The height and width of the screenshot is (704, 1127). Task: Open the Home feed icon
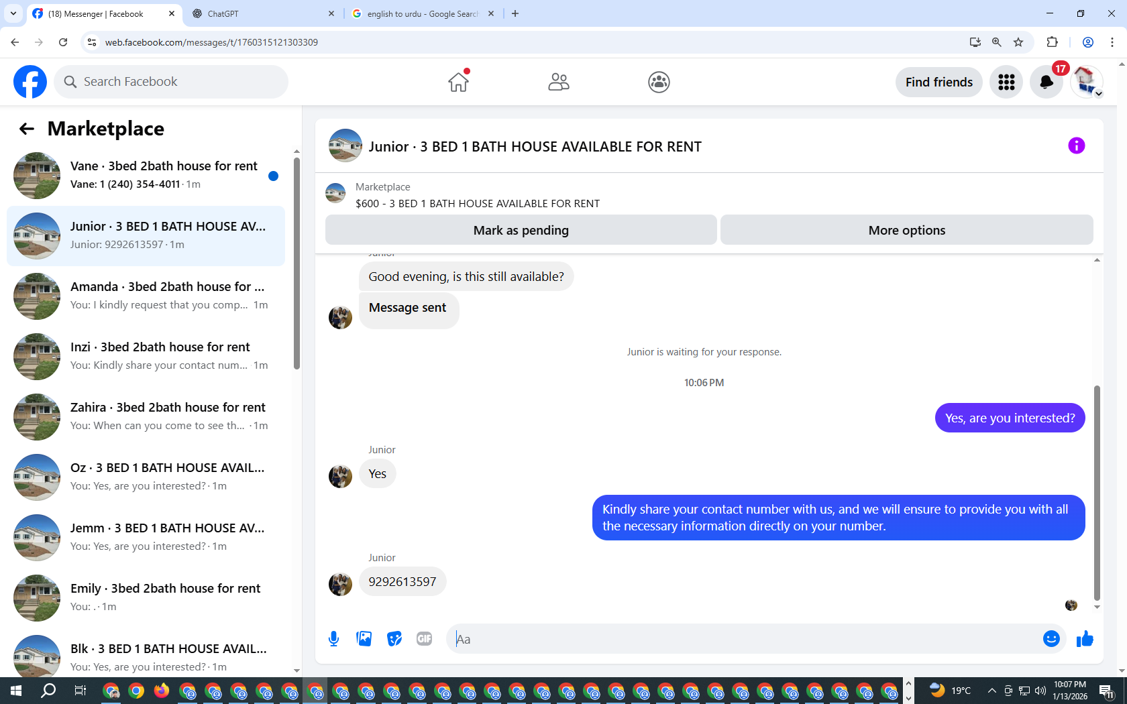[x=459, y=82]
